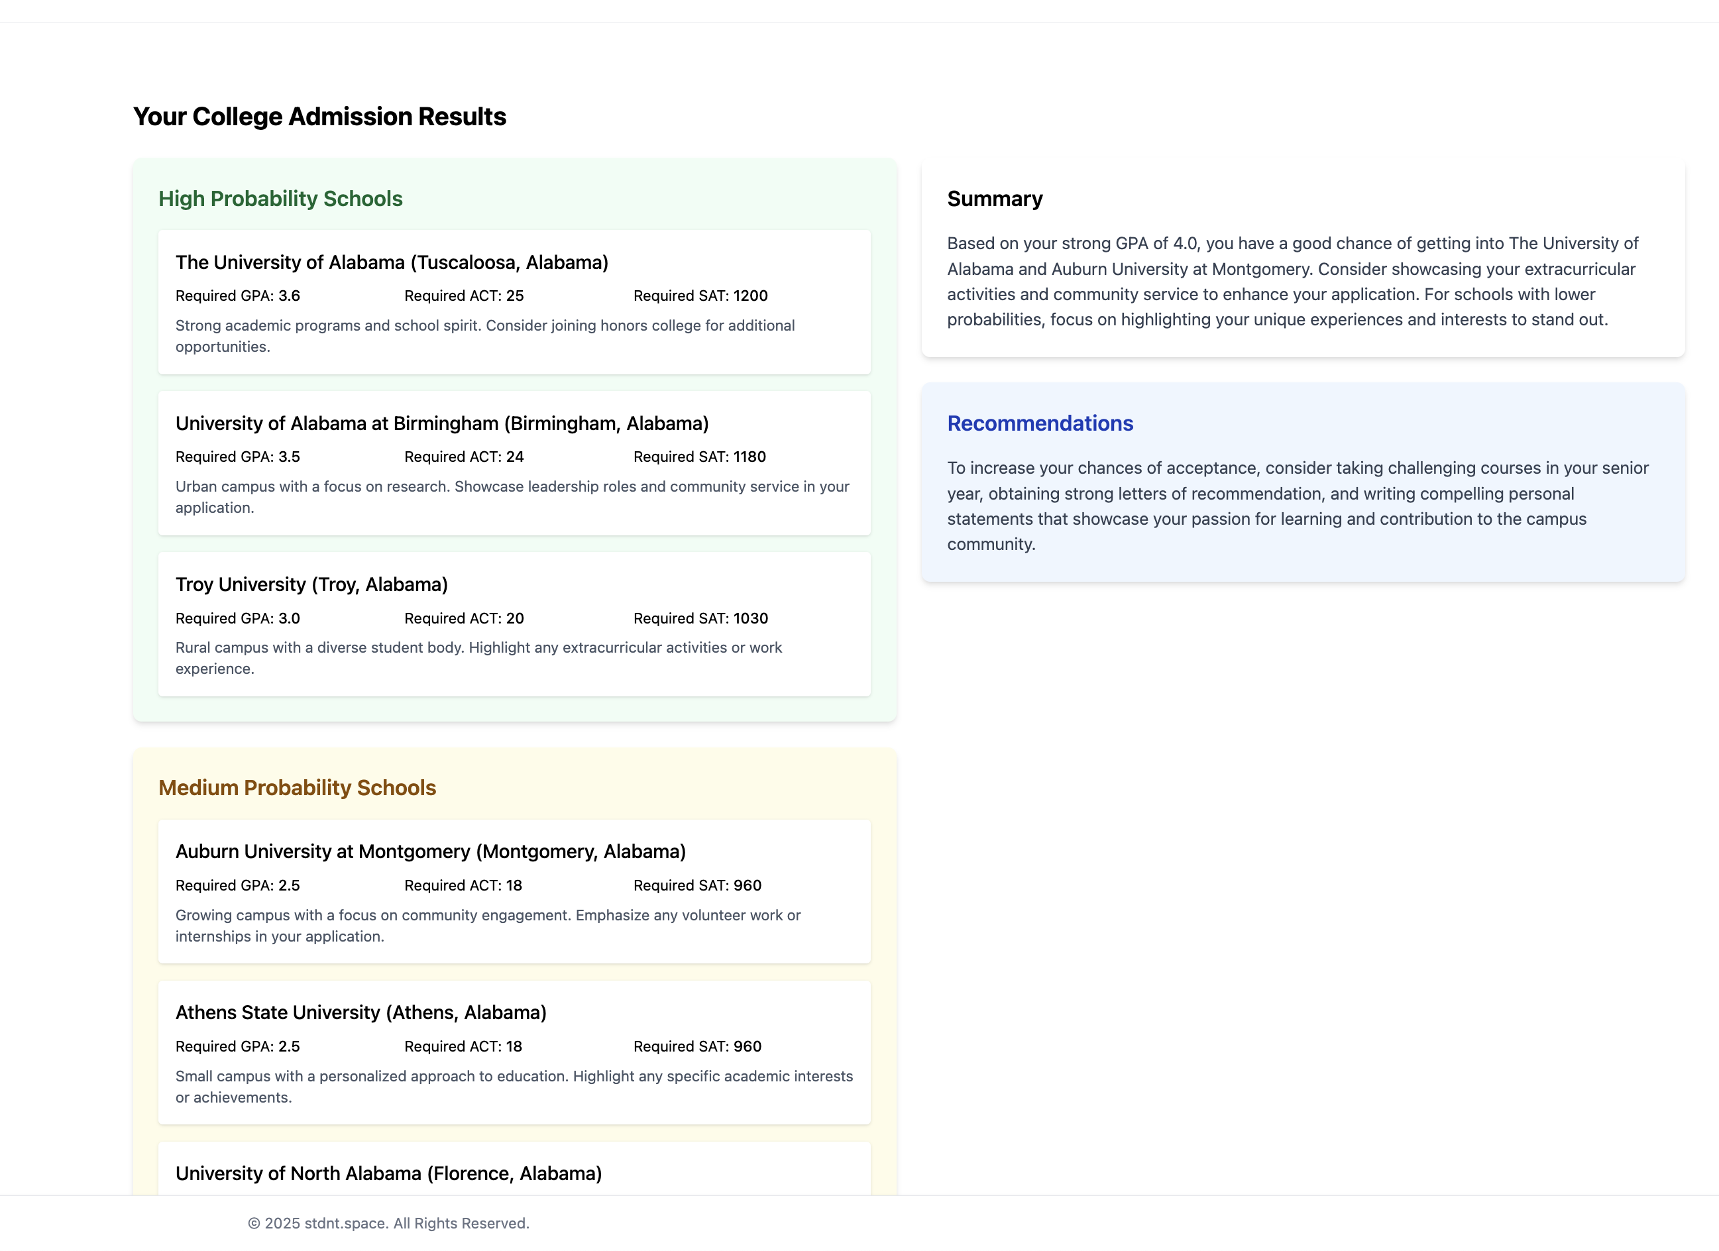This screenshot has height=1251, width=1719.
Task: Click the 'Growing campus with a focus on community' text
Action: pos(488,925)
